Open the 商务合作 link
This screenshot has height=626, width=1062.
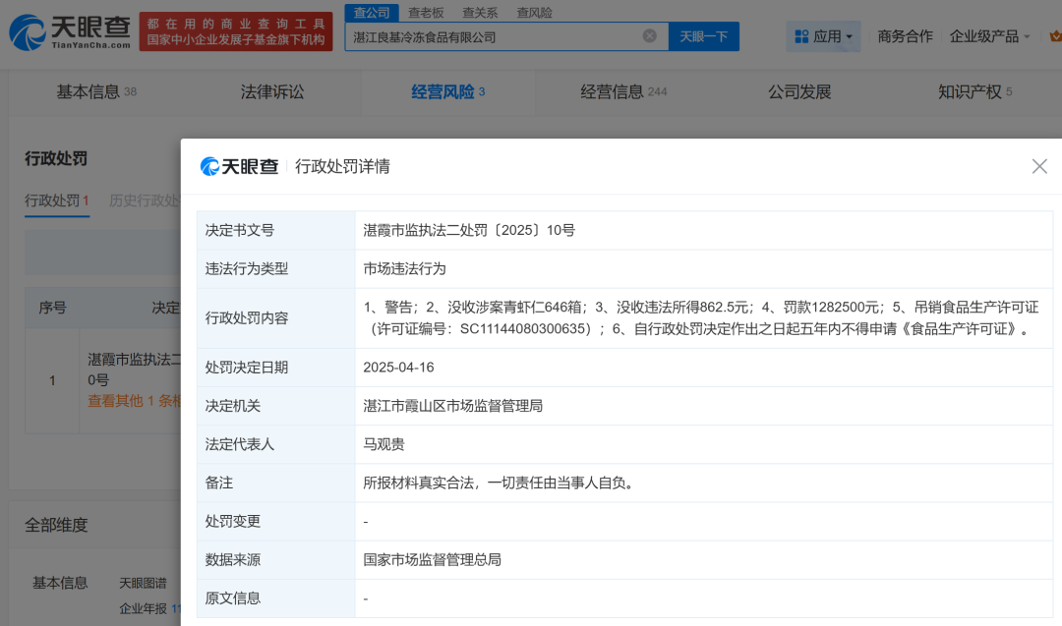click(905, 36)
